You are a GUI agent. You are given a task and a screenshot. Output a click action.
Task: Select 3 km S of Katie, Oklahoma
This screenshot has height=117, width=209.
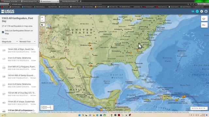tap(19, 59)
